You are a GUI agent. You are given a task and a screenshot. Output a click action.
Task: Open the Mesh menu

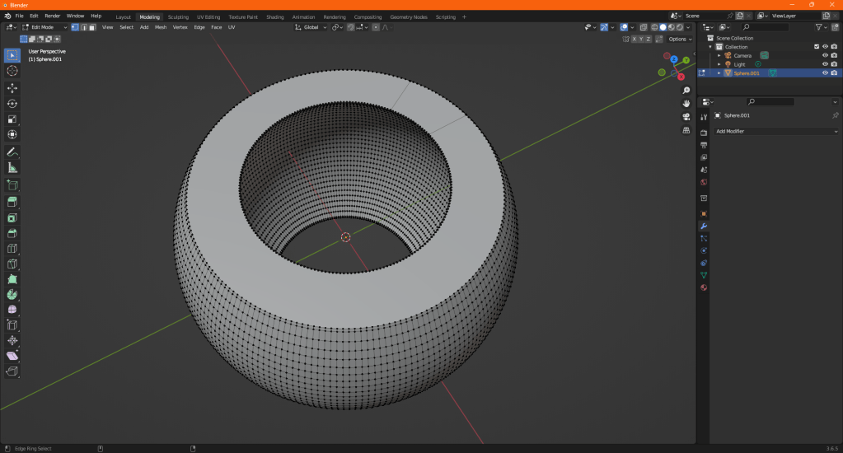click(160, 27)
